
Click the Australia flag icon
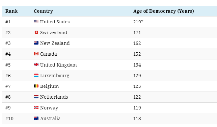point(36,118)
